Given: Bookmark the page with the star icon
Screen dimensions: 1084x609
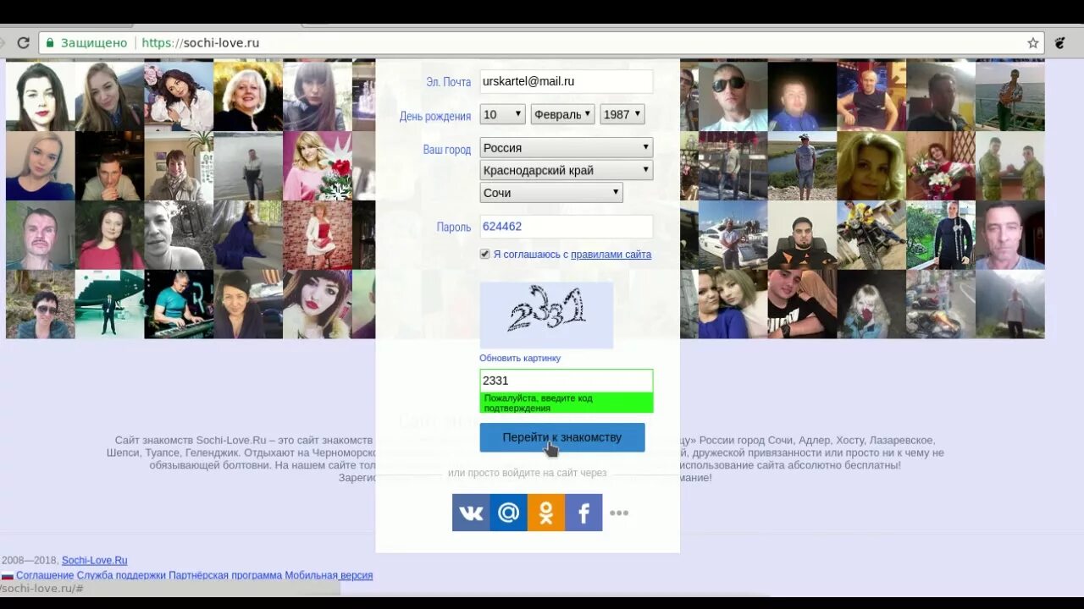Looking at the screenshot, I should pyautogui.click(x=1033, y=43).
